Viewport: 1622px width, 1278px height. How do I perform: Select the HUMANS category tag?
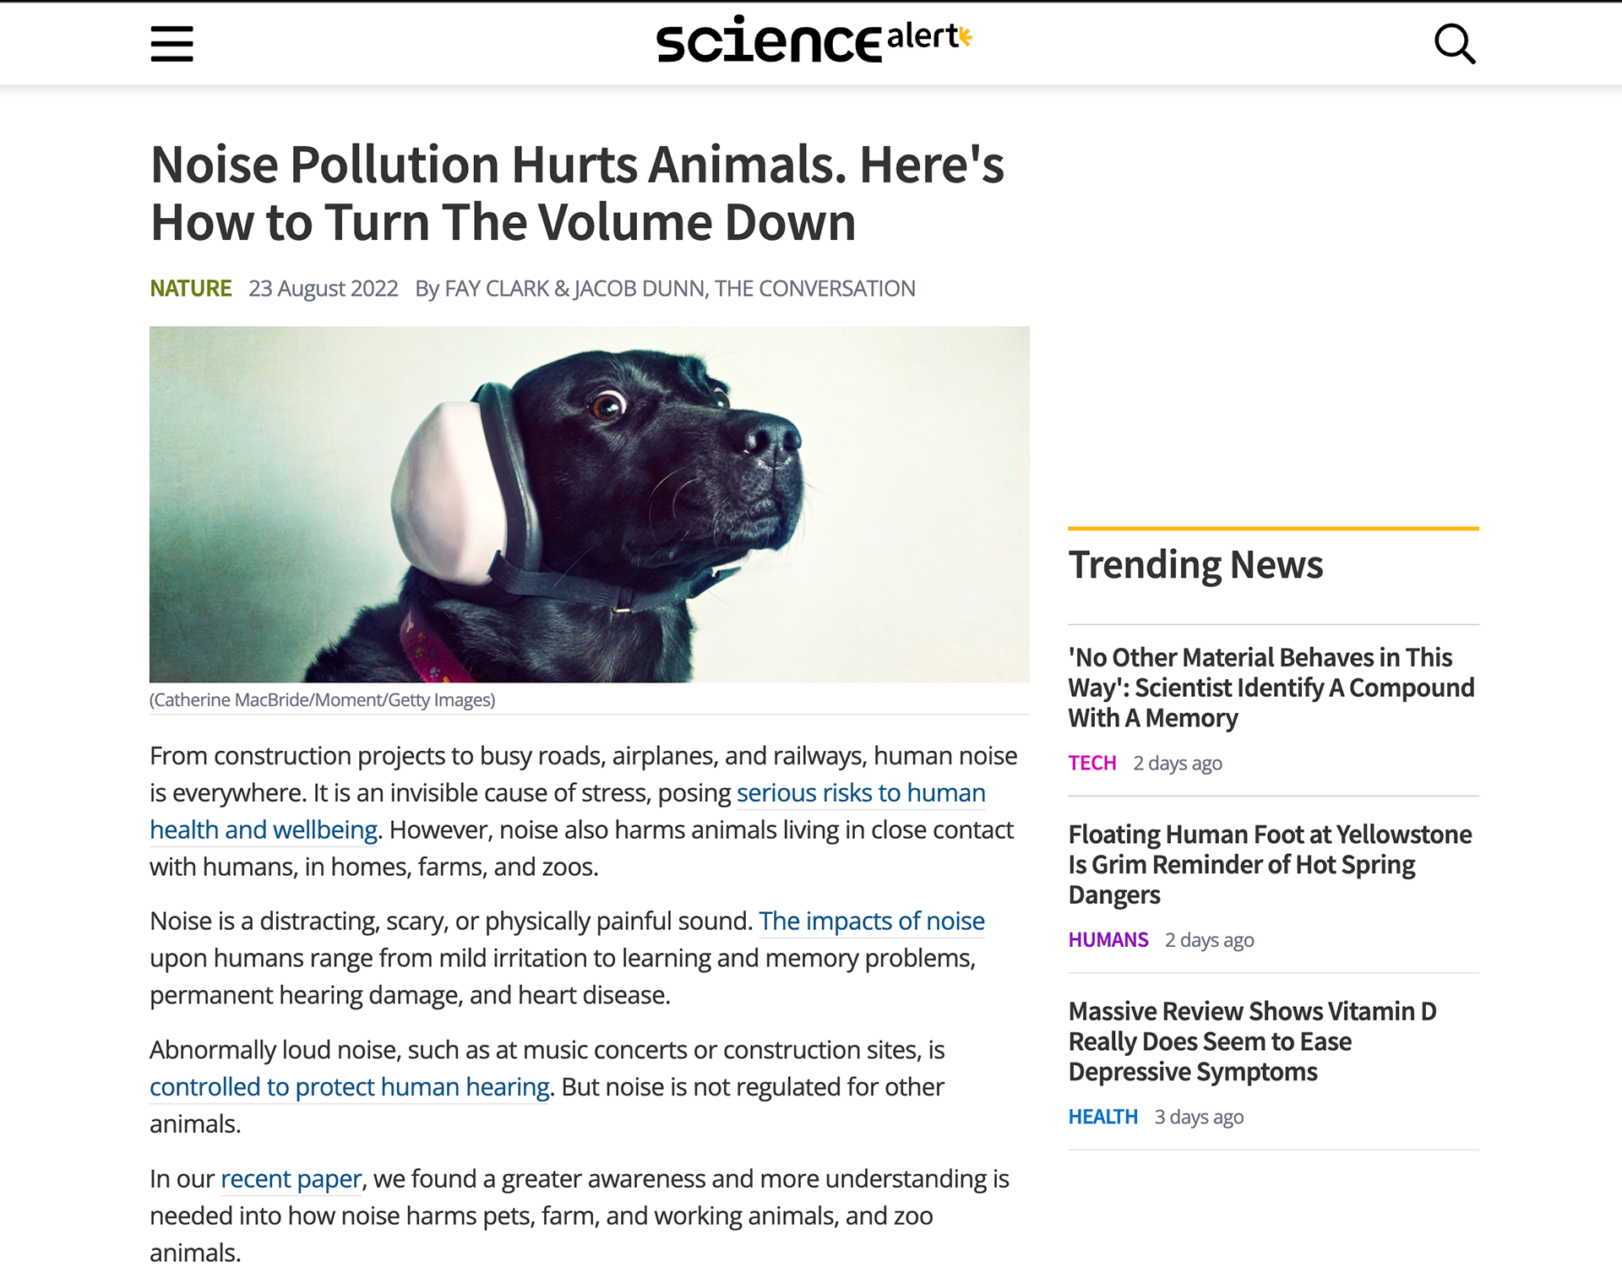[1108, 940]
